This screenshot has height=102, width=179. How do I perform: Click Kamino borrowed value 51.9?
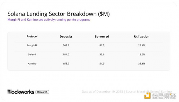click(x=102, y=63)
